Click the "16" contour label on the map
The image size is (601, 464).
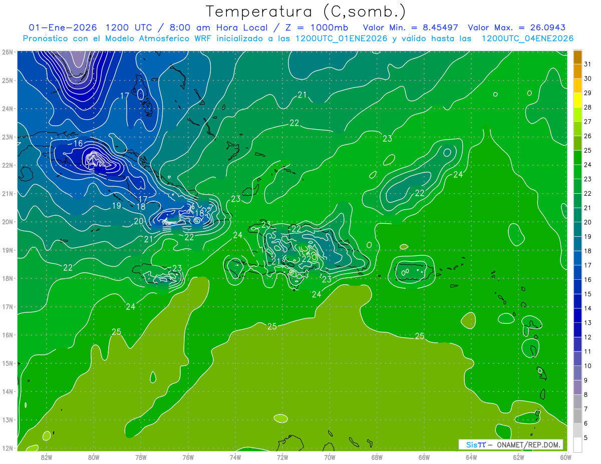[x=78, y=144]
